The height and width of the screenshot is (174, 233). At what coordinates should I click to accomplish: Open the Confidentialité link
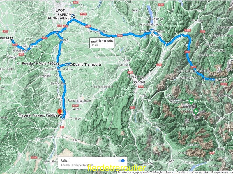click(200, 172)
